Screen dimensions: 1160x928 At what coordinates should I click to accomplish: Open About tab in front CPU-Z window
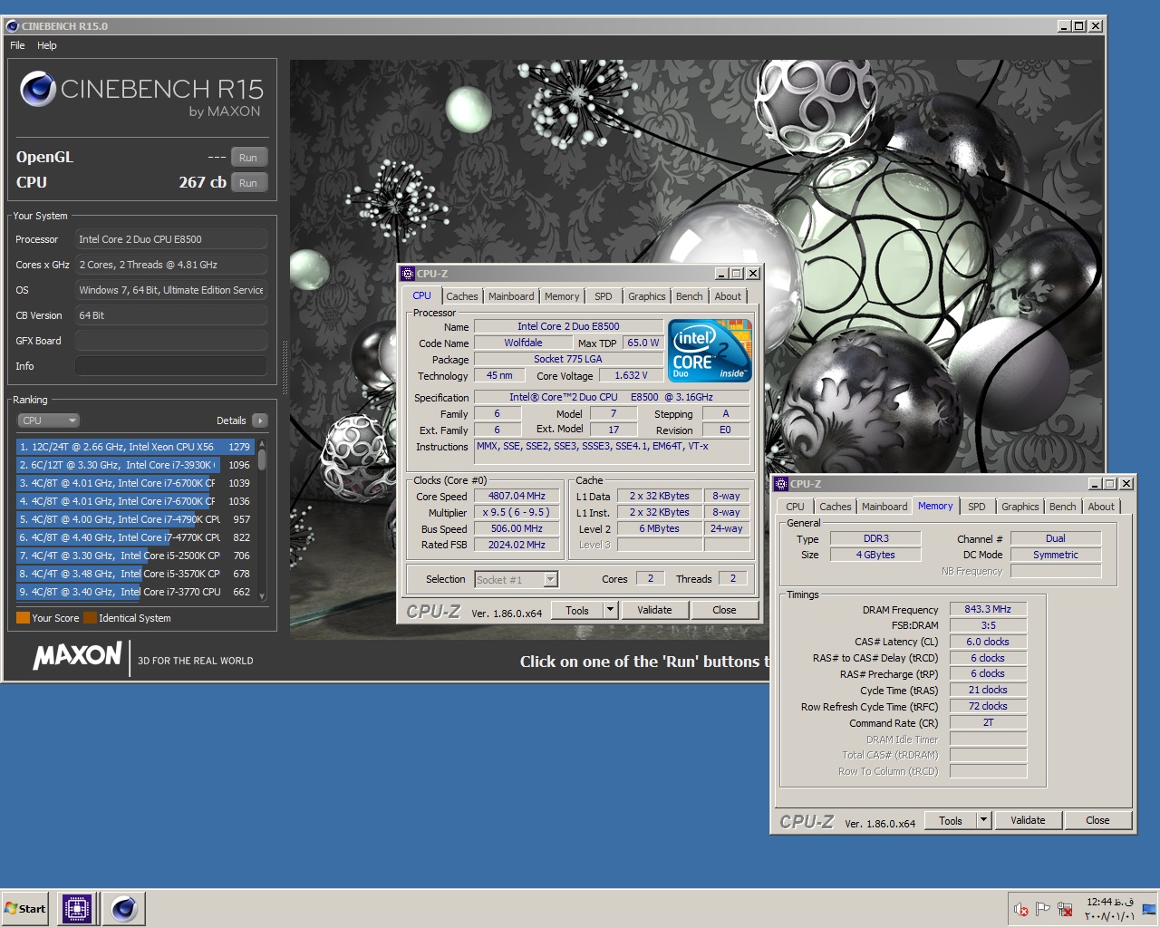point(728,296)
